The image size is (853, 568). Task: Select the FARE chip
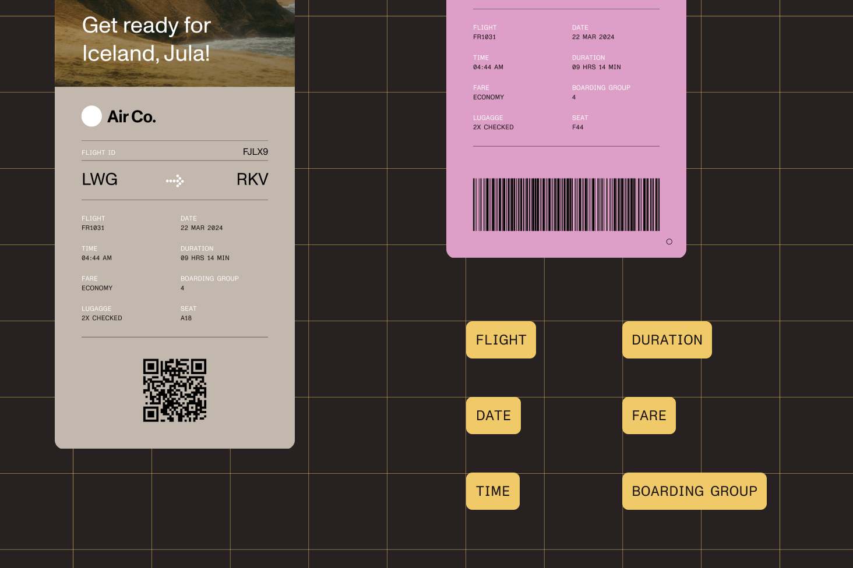(x=648, y=416)
